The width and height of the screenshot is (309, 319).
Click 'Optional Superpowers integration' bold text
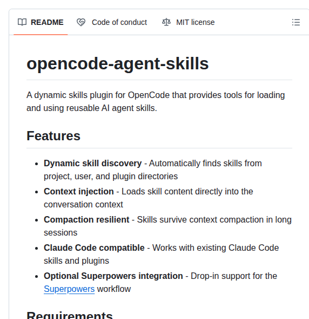click(x=113, y=276)
